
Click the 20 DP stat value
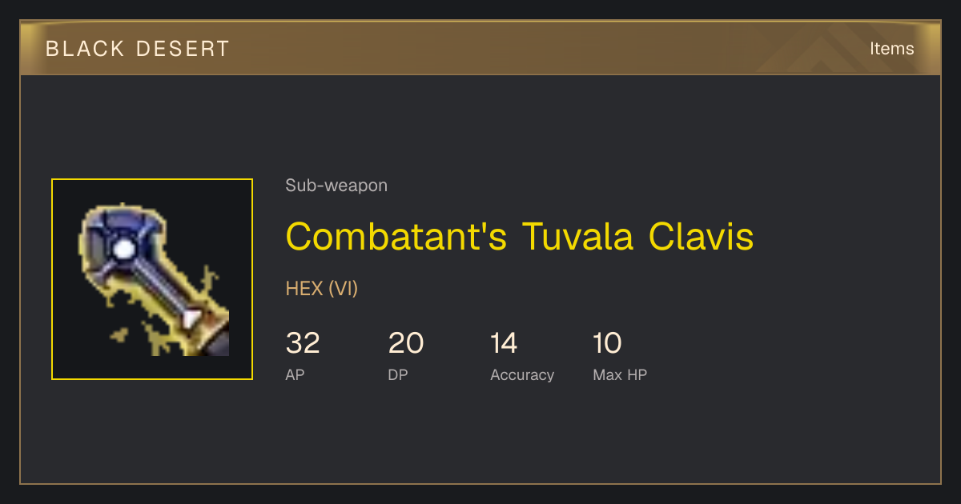click(406, 343)
